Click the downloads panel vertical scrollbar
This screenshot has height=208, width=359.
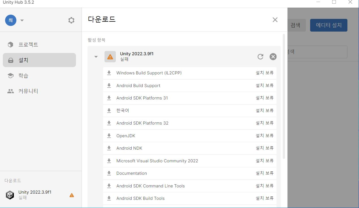click(x=284, y=96)
